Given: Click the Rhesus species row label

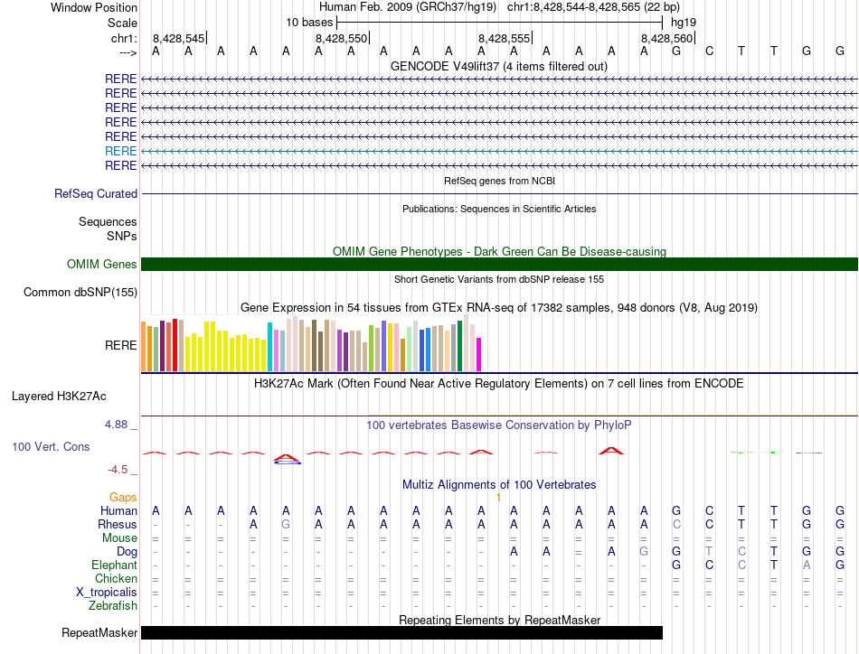Looking at the screenshot, I should pos(118,524).
